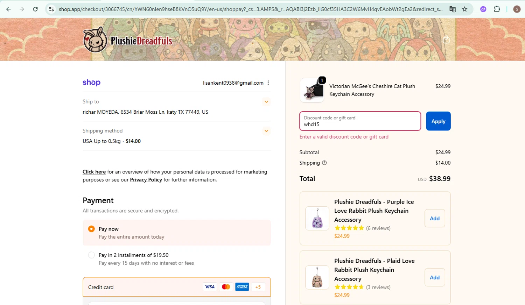Click the Victorian McGee's Cheshire Cat title
This screenshot has height=305, width=525.
[372, 90]
